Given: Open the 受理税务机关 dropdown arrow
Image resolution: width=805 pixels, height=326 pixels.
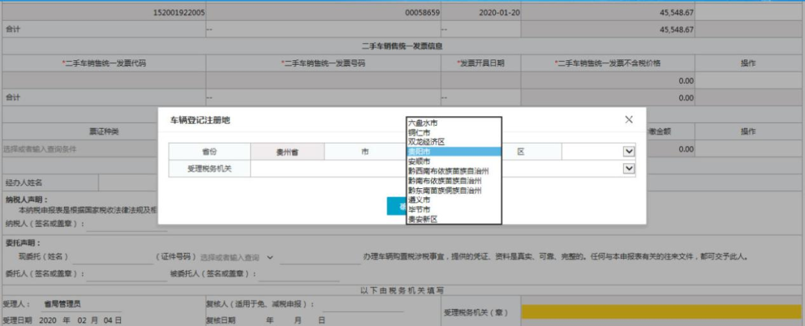Looking at the screenshot, I should coord(628,168).
